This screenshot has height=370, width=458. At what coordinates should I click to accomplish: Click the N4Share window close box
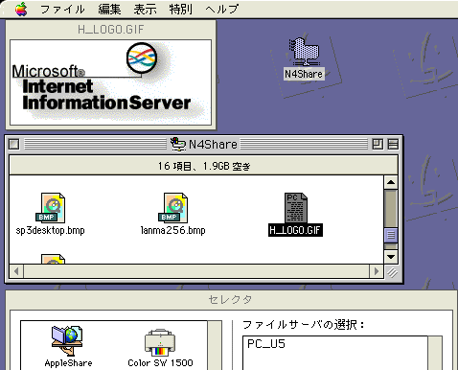coord(14,145)
